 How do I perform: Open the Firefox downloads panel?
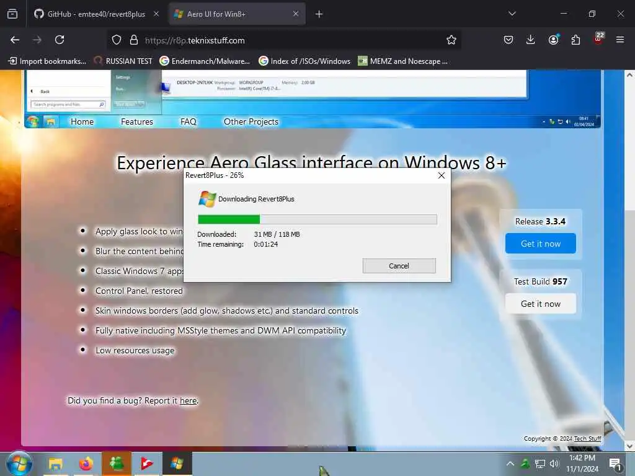(531, 40)
